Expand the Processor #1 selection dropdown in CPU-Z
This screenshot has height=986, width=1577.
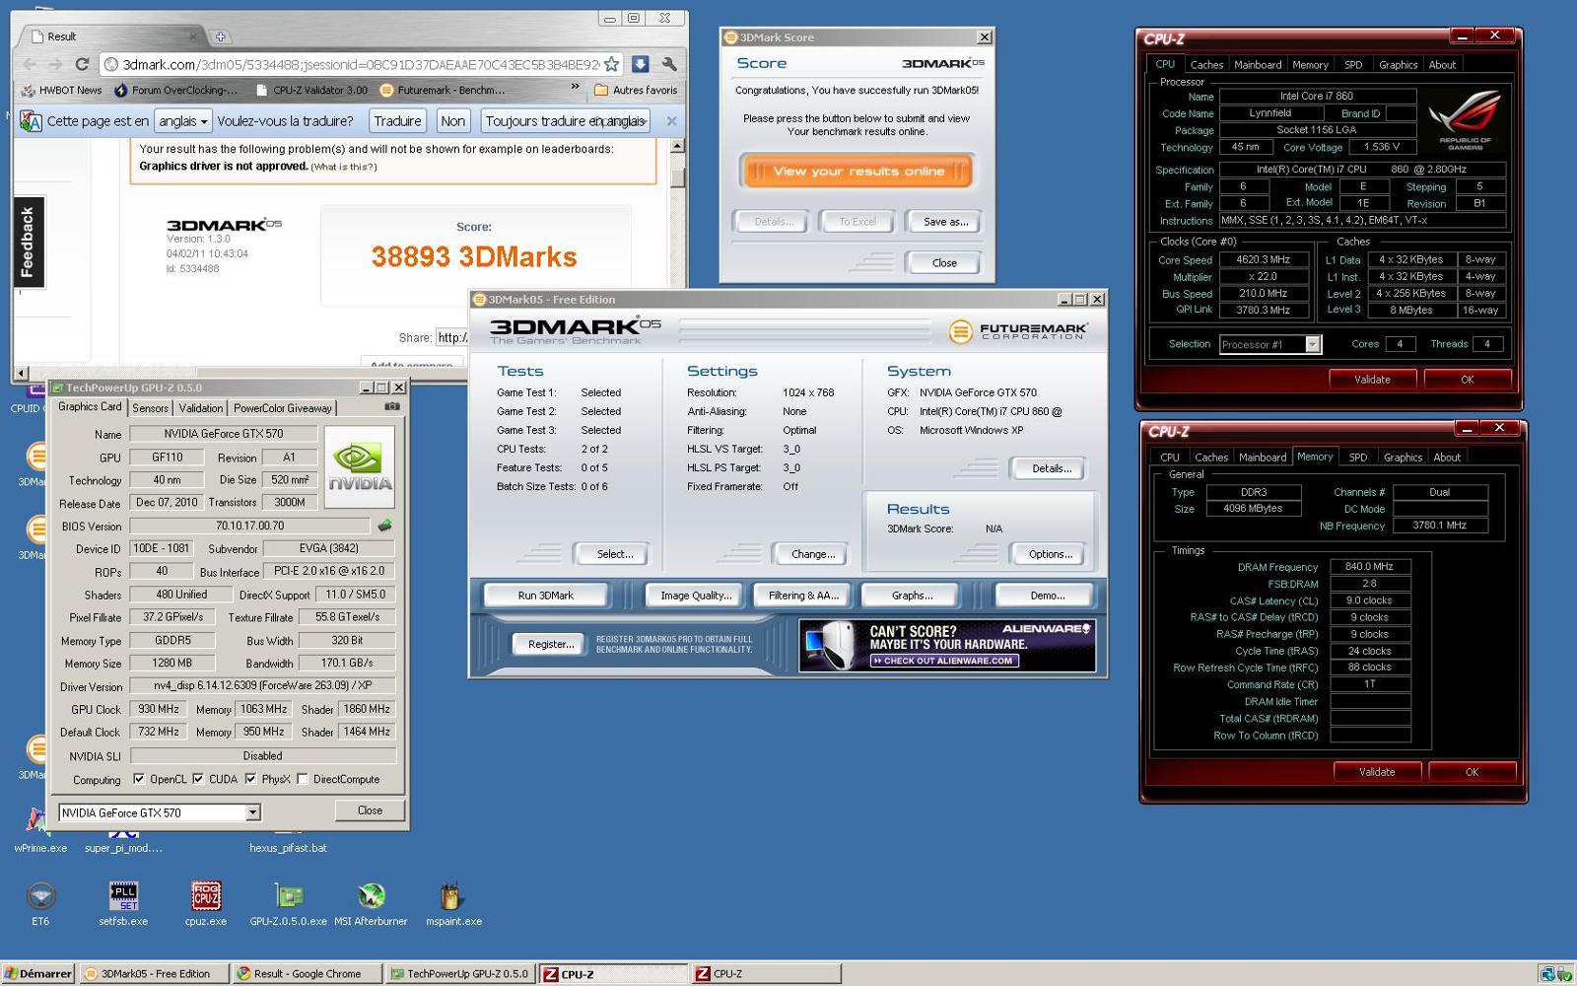click(x=1270, y=344)
